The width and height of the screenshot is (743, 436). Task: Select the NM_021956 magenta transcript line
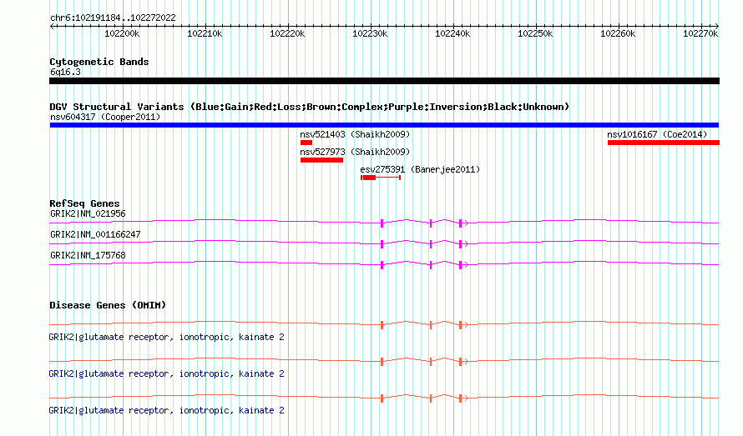pos(384,223)
